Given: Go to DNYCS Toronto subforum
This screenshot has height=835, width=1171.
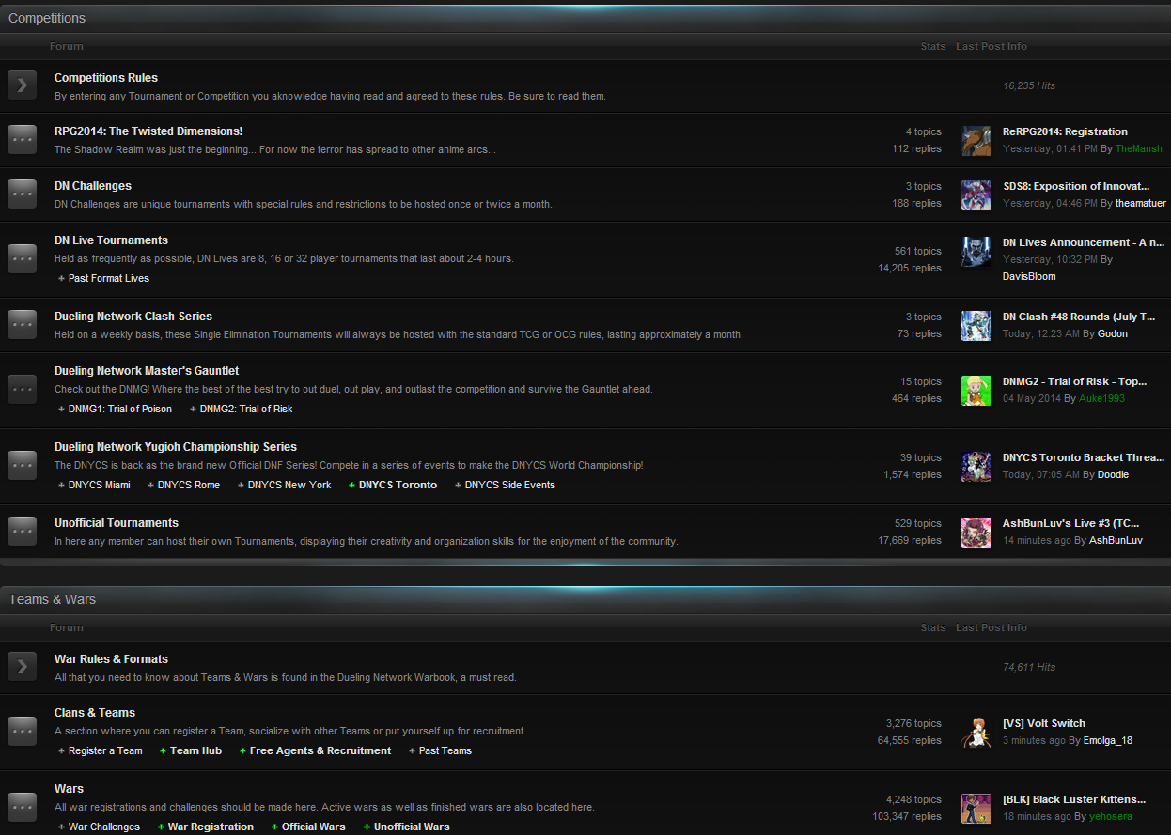Looking at the screenshot, I should 398,485.
